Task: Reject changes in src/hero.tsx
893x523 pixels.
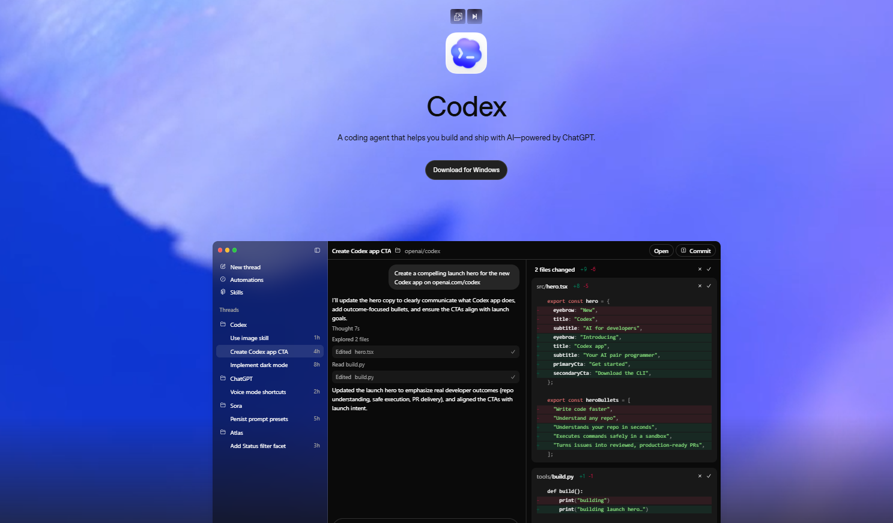Action: click(700, 286)
